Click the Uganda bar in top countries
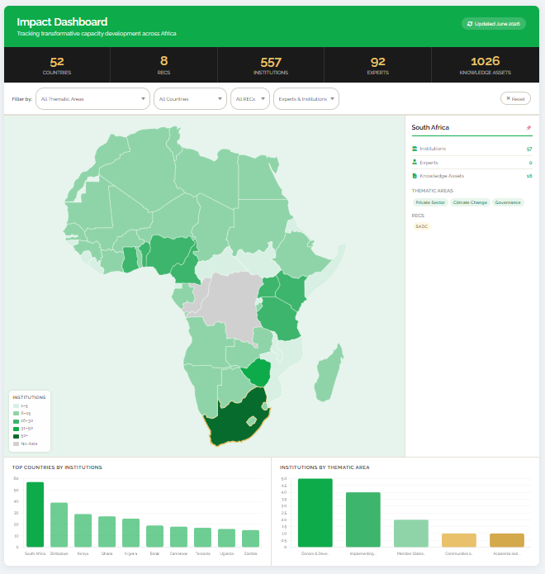The width and height of the screenshot is (545, 574). [x=226, y=538]
